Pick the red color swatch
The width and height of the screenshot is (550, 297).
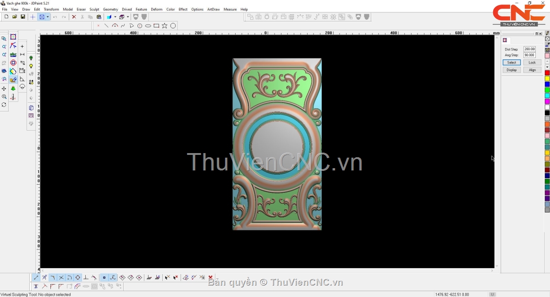(547, 73)
